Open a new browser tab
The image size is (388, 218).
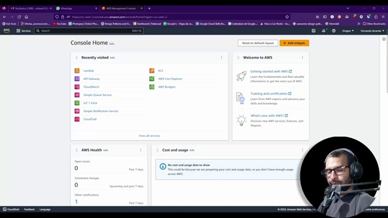point(149,8)
